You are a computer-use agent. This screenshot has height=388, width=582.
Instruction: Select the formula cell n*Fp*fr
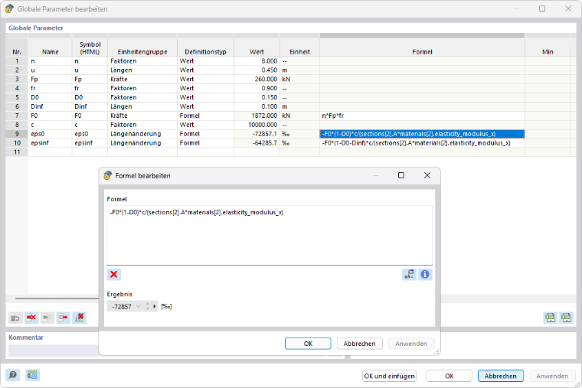(x=422, y=116)
